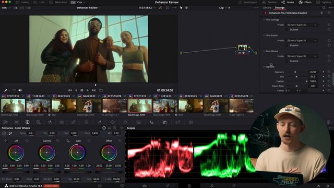
Task: Enable the Film Breath checkbox
Action: click(287, 45)
